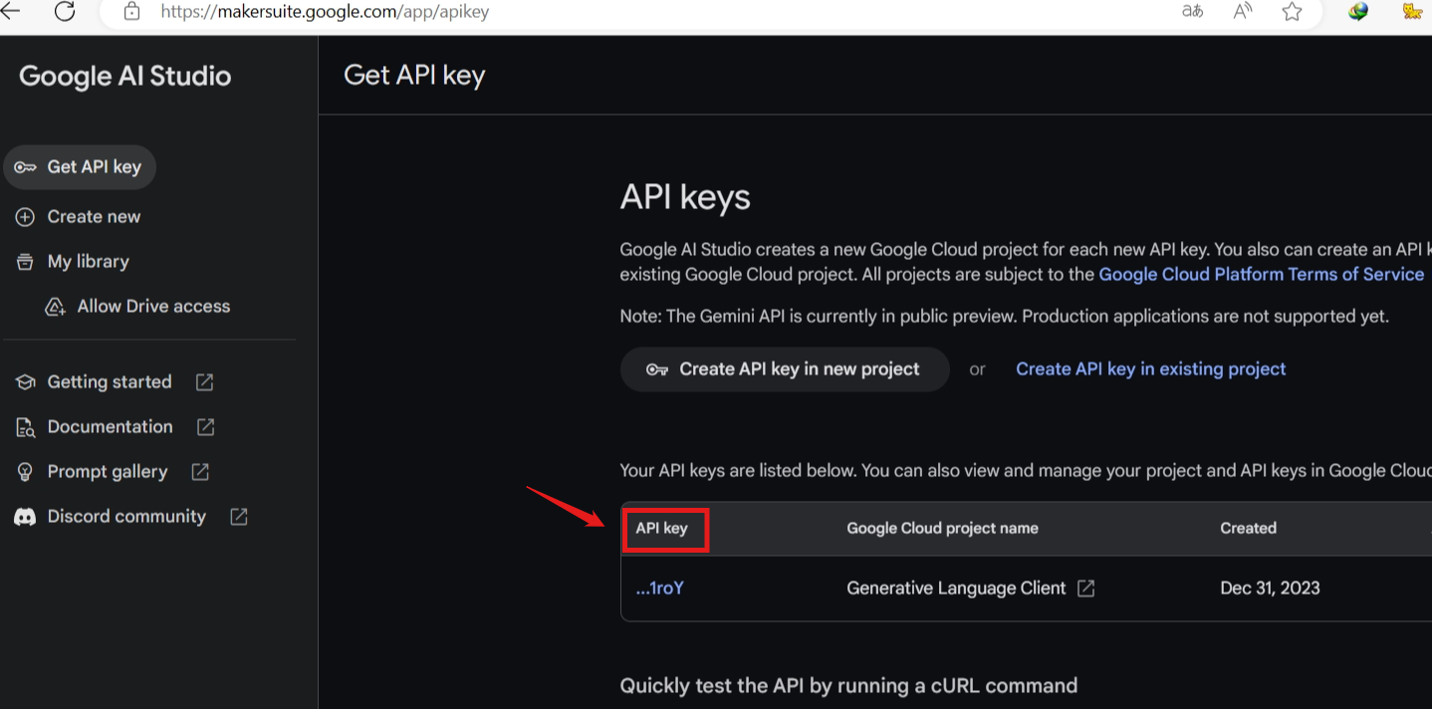Click the read aloud icon
Image resolution: width=1432 pixels, height=709 pixels.
1241,12
